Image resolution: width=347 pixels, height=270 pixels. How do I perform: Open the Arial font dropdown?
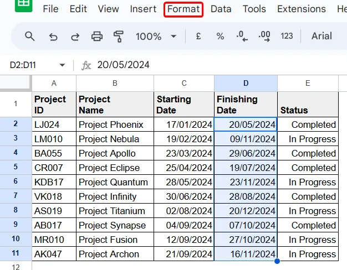pos(322,36)
